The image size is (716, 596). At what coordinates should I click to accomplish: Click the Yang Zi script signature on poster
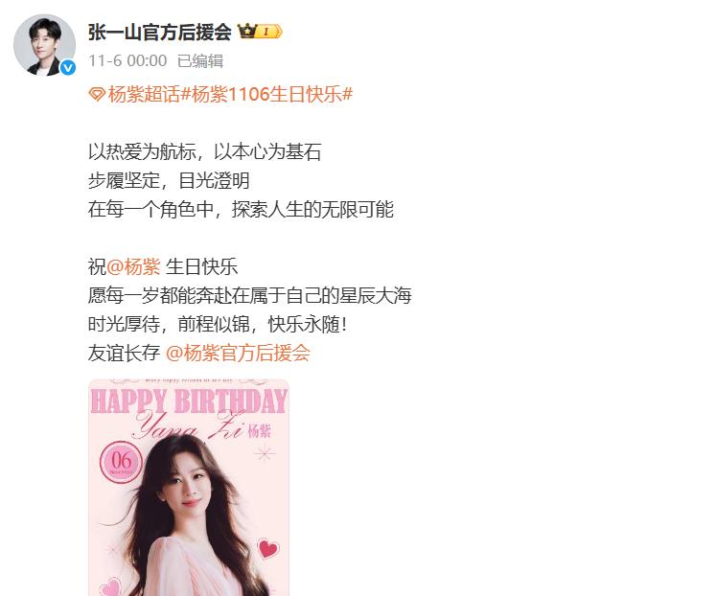[189, 425]
